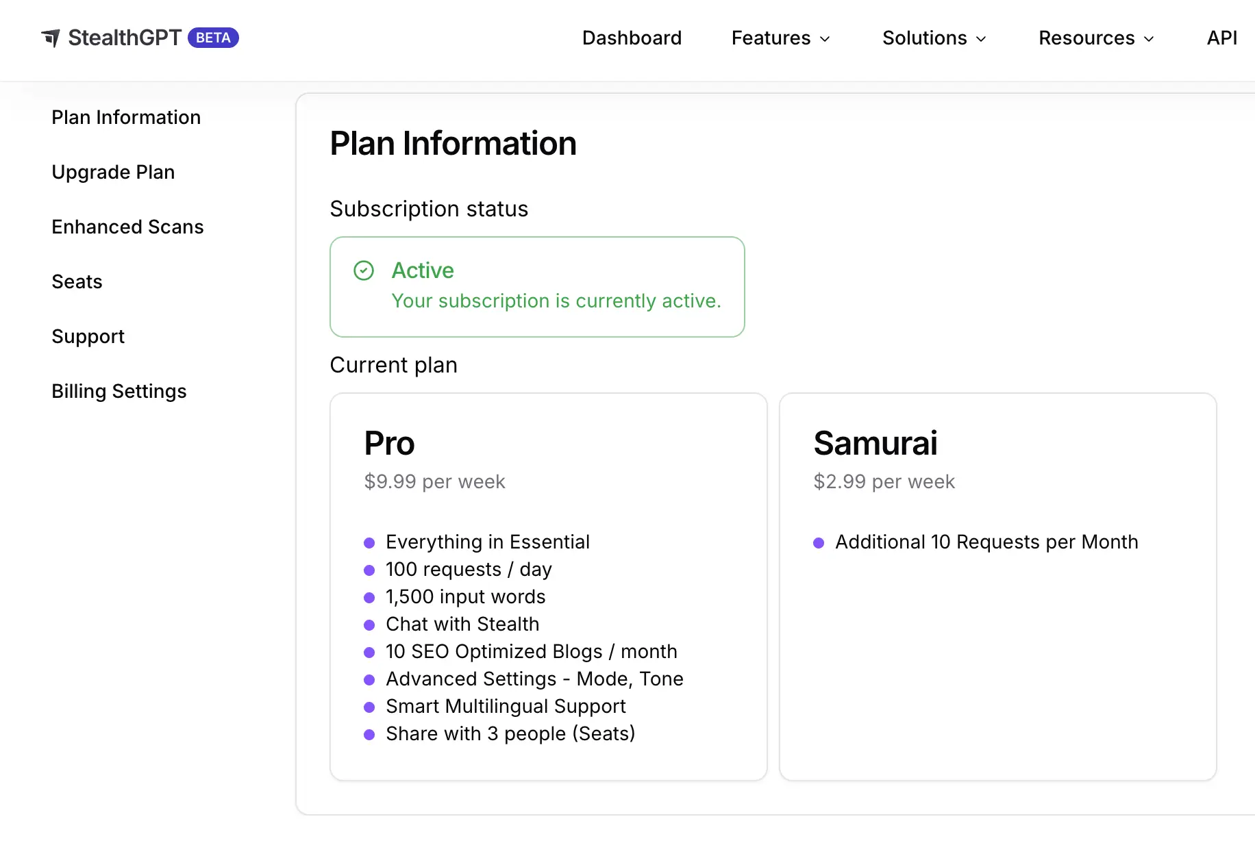This screenshot has width=1255, height=845.
Task: Click 'Share with 3 people (Seats)' feature
Action: pos(510,733)
